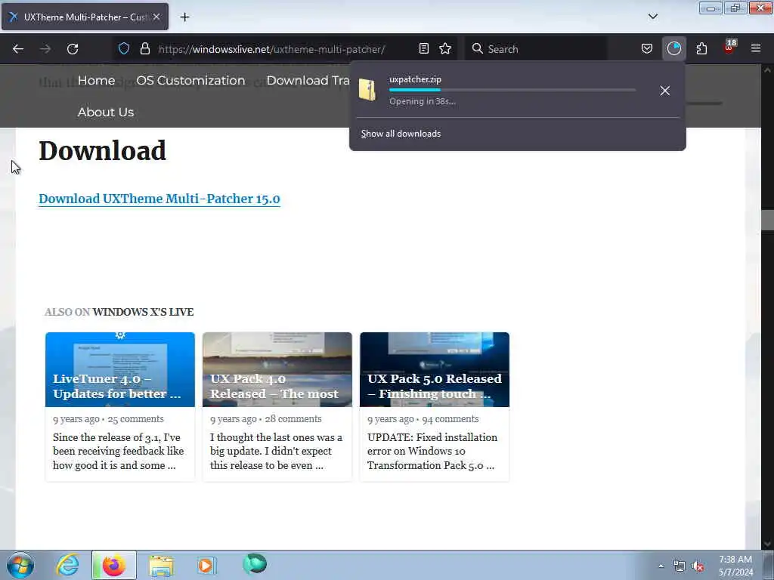Open the About Us menu item
The height and width of the screenshot is (580, 774).
click(x=106, y=112)
